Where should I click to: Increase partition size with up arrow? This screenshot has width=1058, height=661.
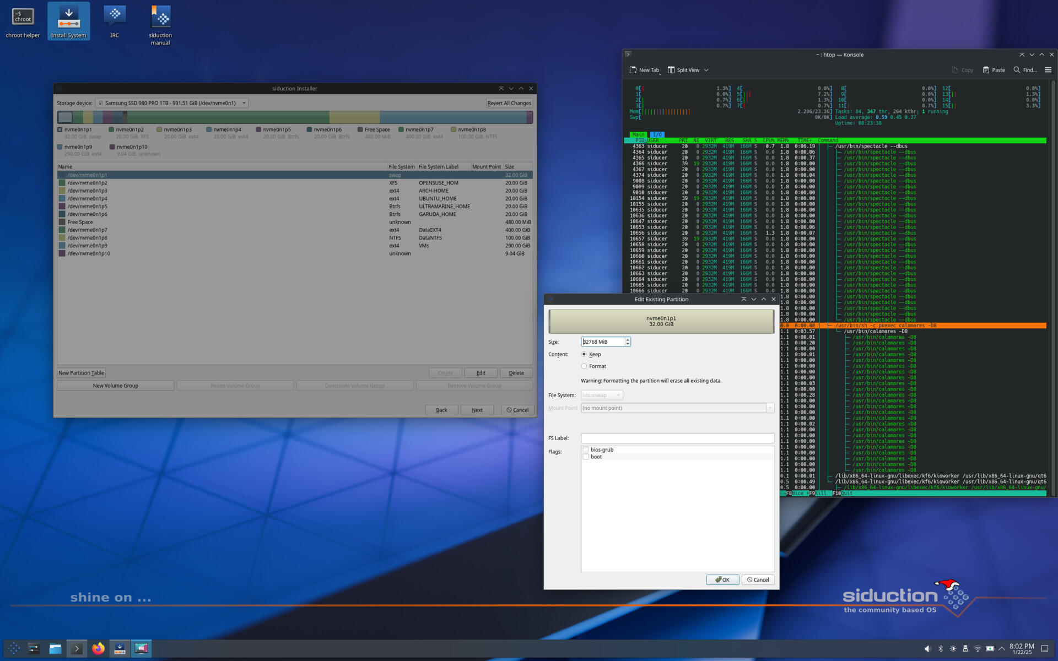[x=628, y=339]
